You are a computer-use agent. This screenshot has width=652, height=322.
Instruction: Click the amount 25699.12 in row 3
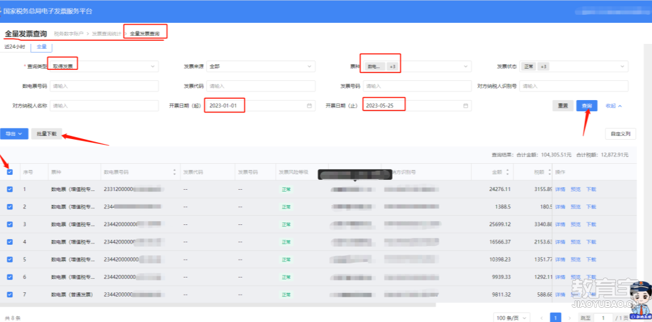tap(500, 224)
